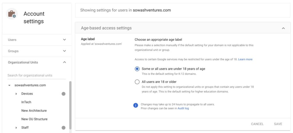Open the Groups menu section
293x133 pixels.
click(37, 51)
